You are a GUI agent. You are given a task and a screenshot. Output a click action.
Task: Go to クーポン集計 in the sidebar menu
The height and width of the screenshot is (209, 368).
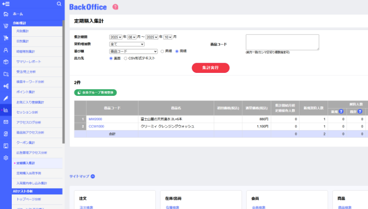tap(26, 142)
